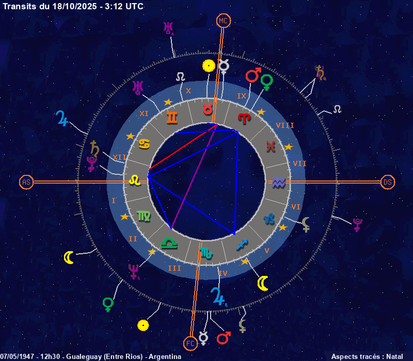
Task: Click the house XII label
Action: (x=119, y=157)
